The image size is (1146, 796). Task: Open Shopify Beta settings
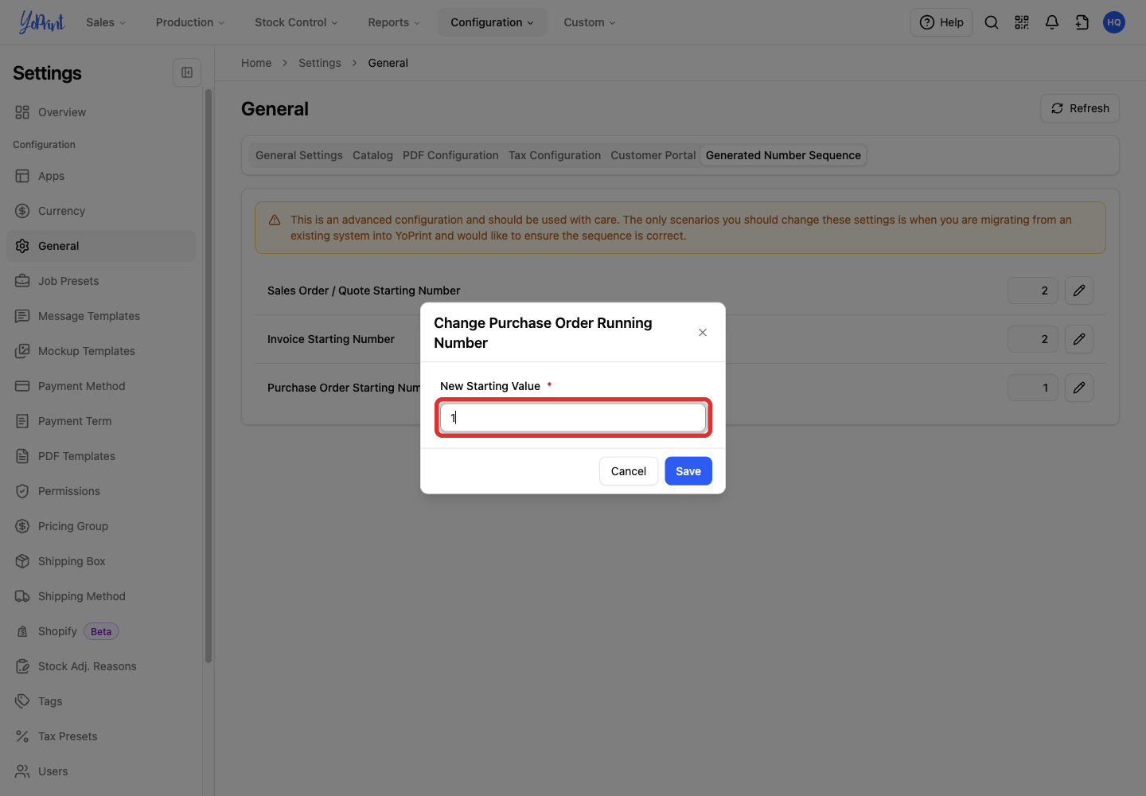click(101, 631)
